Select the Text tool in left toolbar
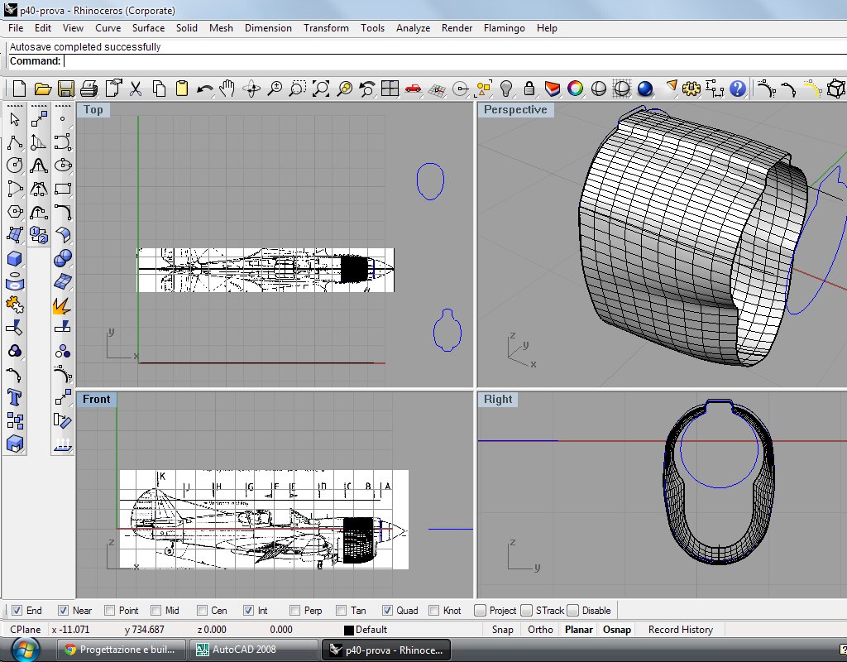 [x=14, y=396]
